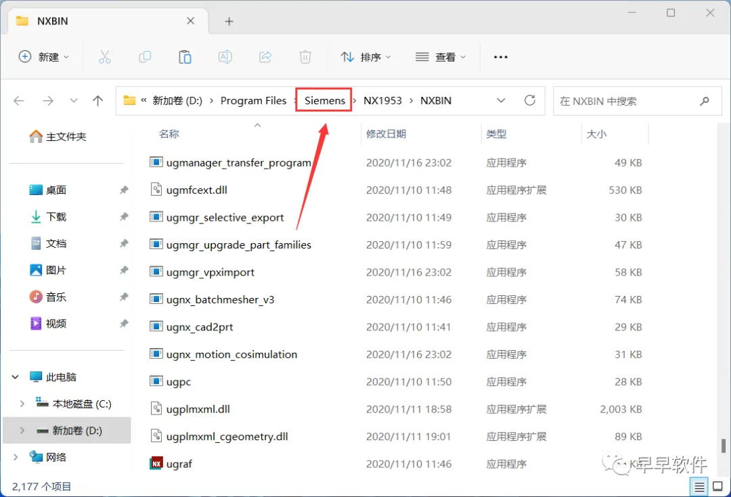Select ugmfcext.dll file icon
The image size is (731, 497).
pos(156,190)
